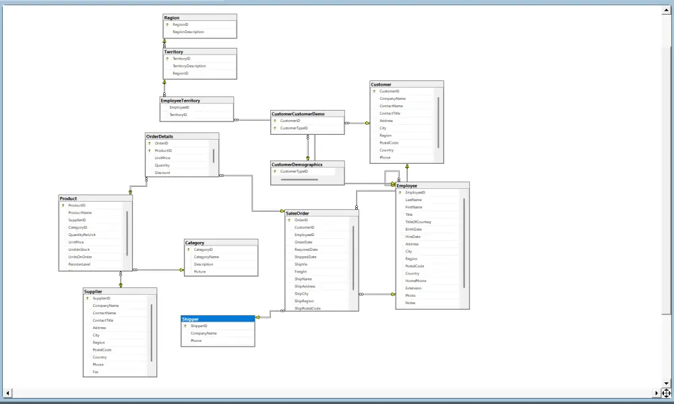Click the key icon next to CategoryID in Category
This screenshot has width=674, height=404.
(188, 250)
